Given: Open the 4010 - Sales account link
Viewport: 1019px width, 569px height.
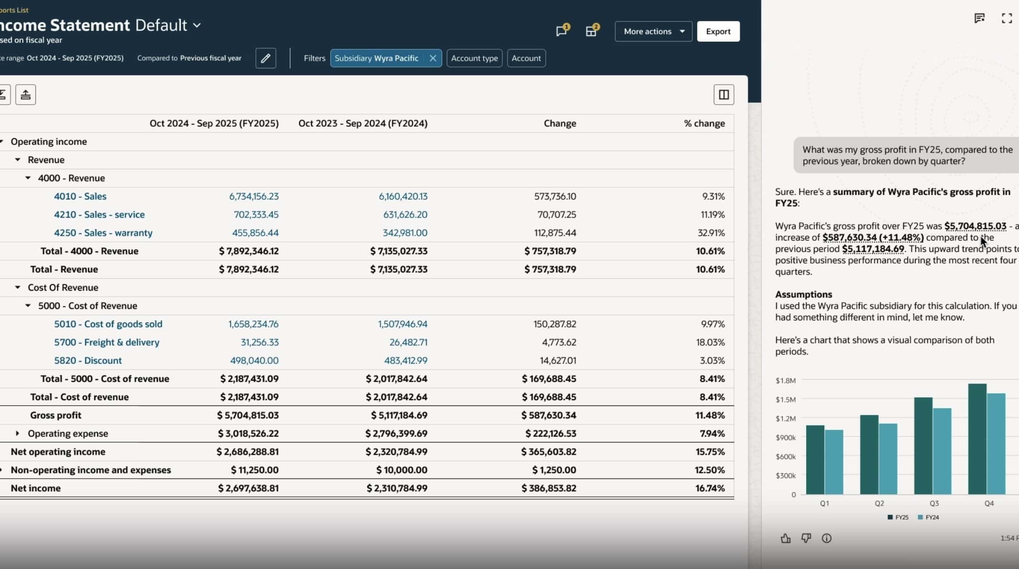Looking at the screenshot, I should (80, 197).
